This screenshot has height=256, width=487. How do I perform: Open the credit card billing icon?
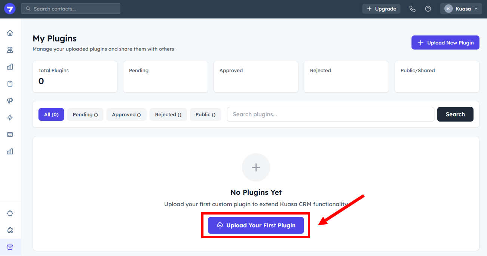pos(10,135)
